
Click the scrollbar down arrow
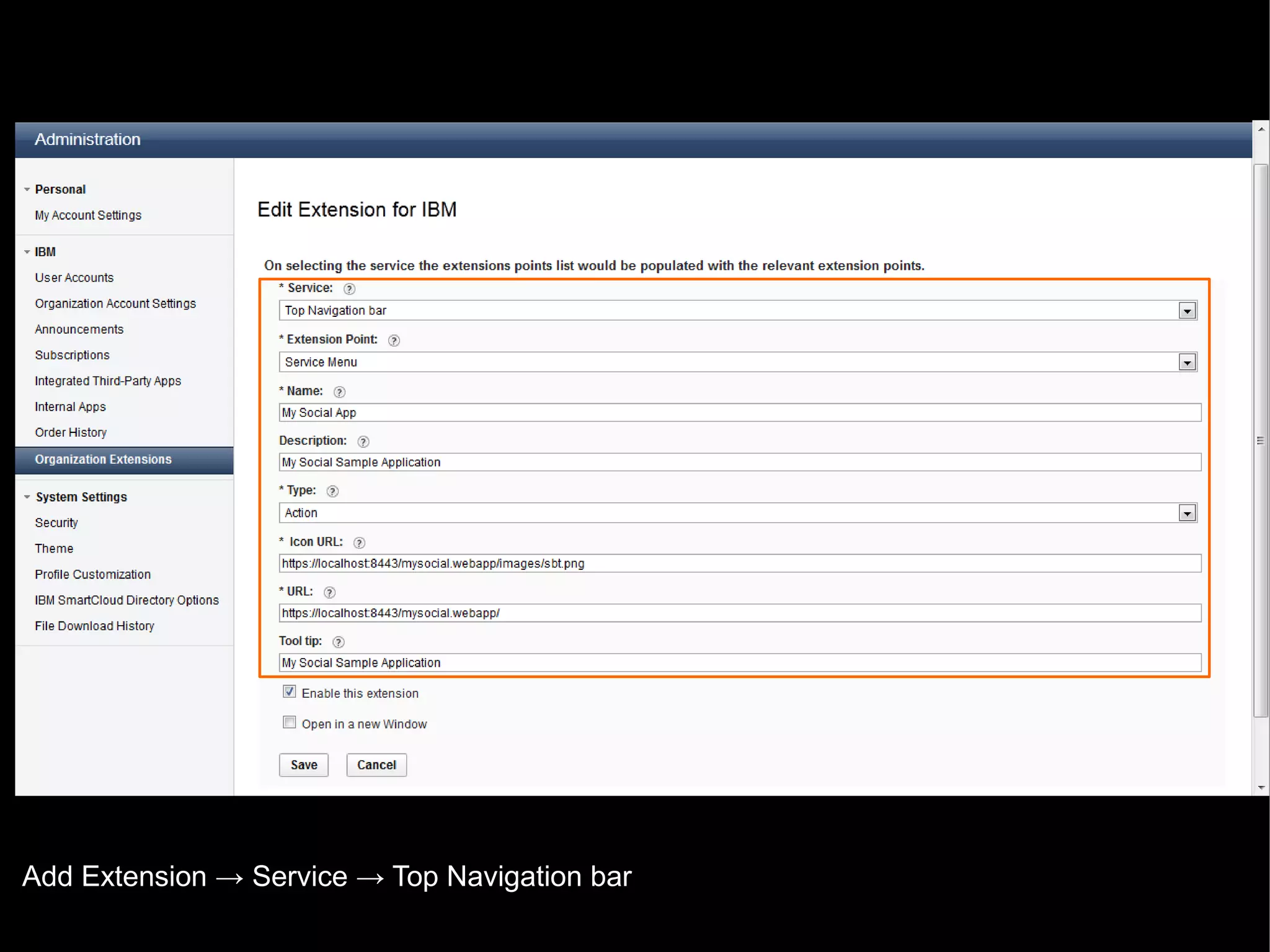1261,788
